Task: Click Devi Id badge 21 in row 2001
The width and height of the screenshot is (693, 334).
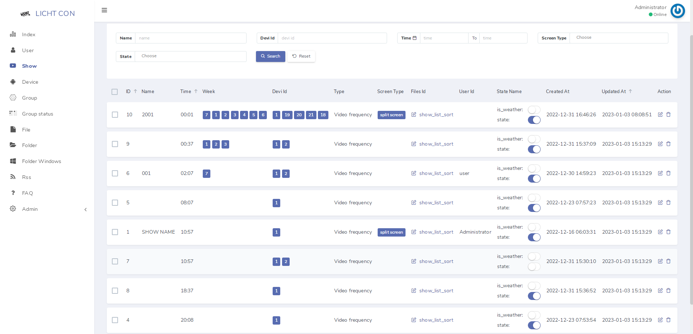Action: pyautogui.click(x=311, y=115)
